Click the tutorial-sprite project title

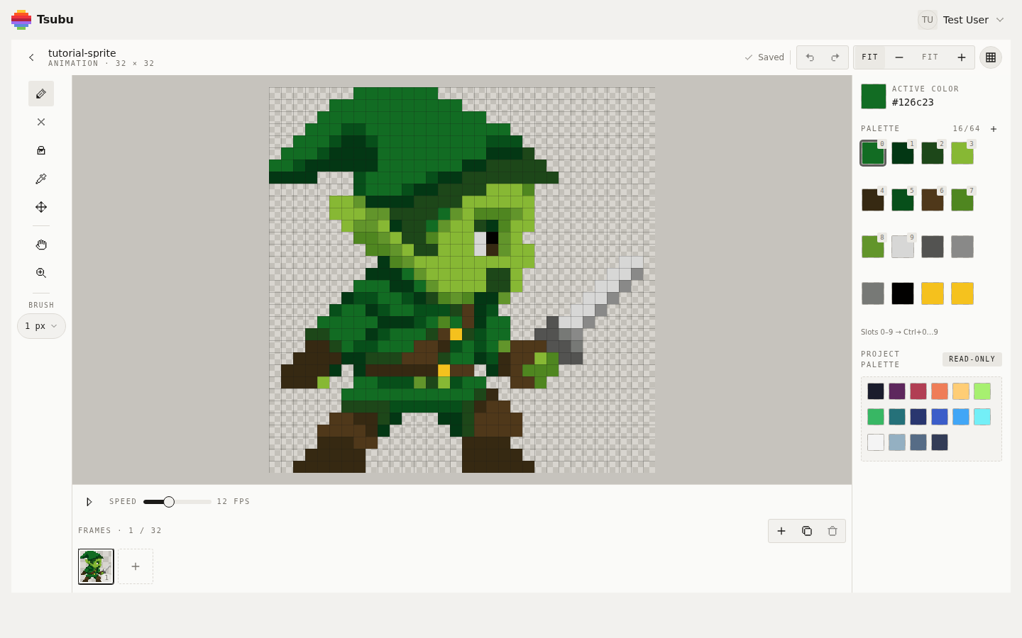tap(82, 53)
